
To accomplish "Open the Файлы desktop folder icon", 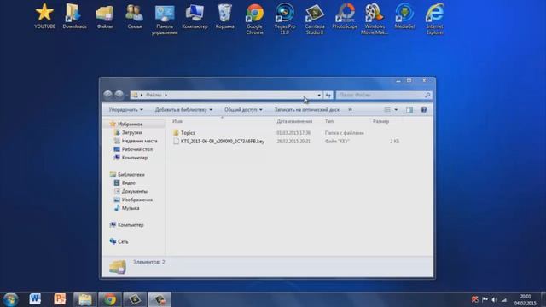I will pos(104,15).
